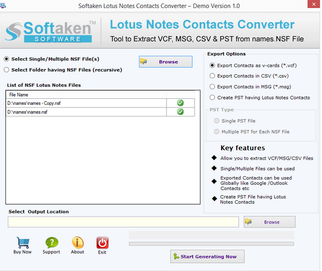Click the Buy Now shopping cart icon
This screenshot has width=322, height=271.
coord(23,243)
